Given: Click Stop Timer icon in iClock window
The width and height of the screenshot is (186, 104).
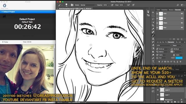Looking at the screenshot, I should point(5,5).
